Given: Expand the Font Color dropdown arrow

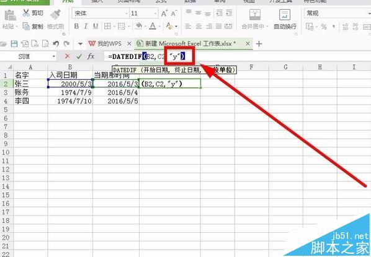Looking at the screenshot, I should click(159, 26).
